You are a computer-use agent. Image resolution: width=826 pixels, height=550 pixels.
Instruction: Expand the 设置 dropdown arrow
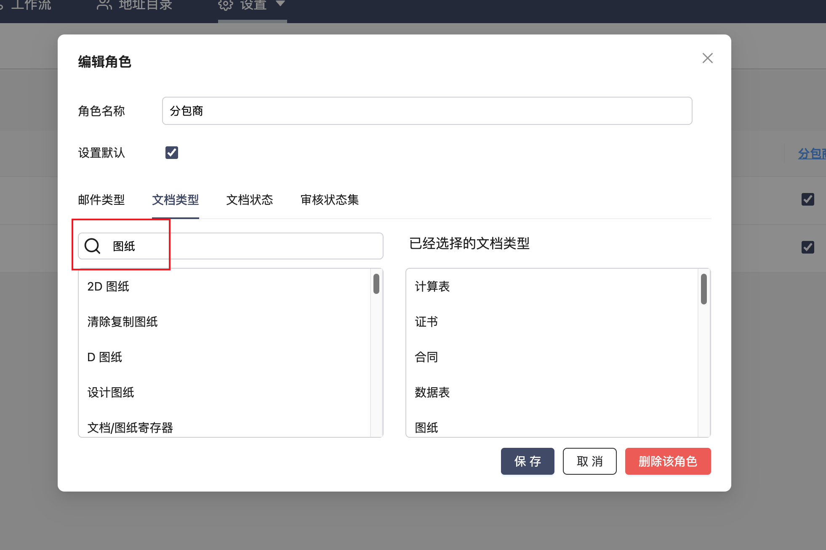click(280, 4)
